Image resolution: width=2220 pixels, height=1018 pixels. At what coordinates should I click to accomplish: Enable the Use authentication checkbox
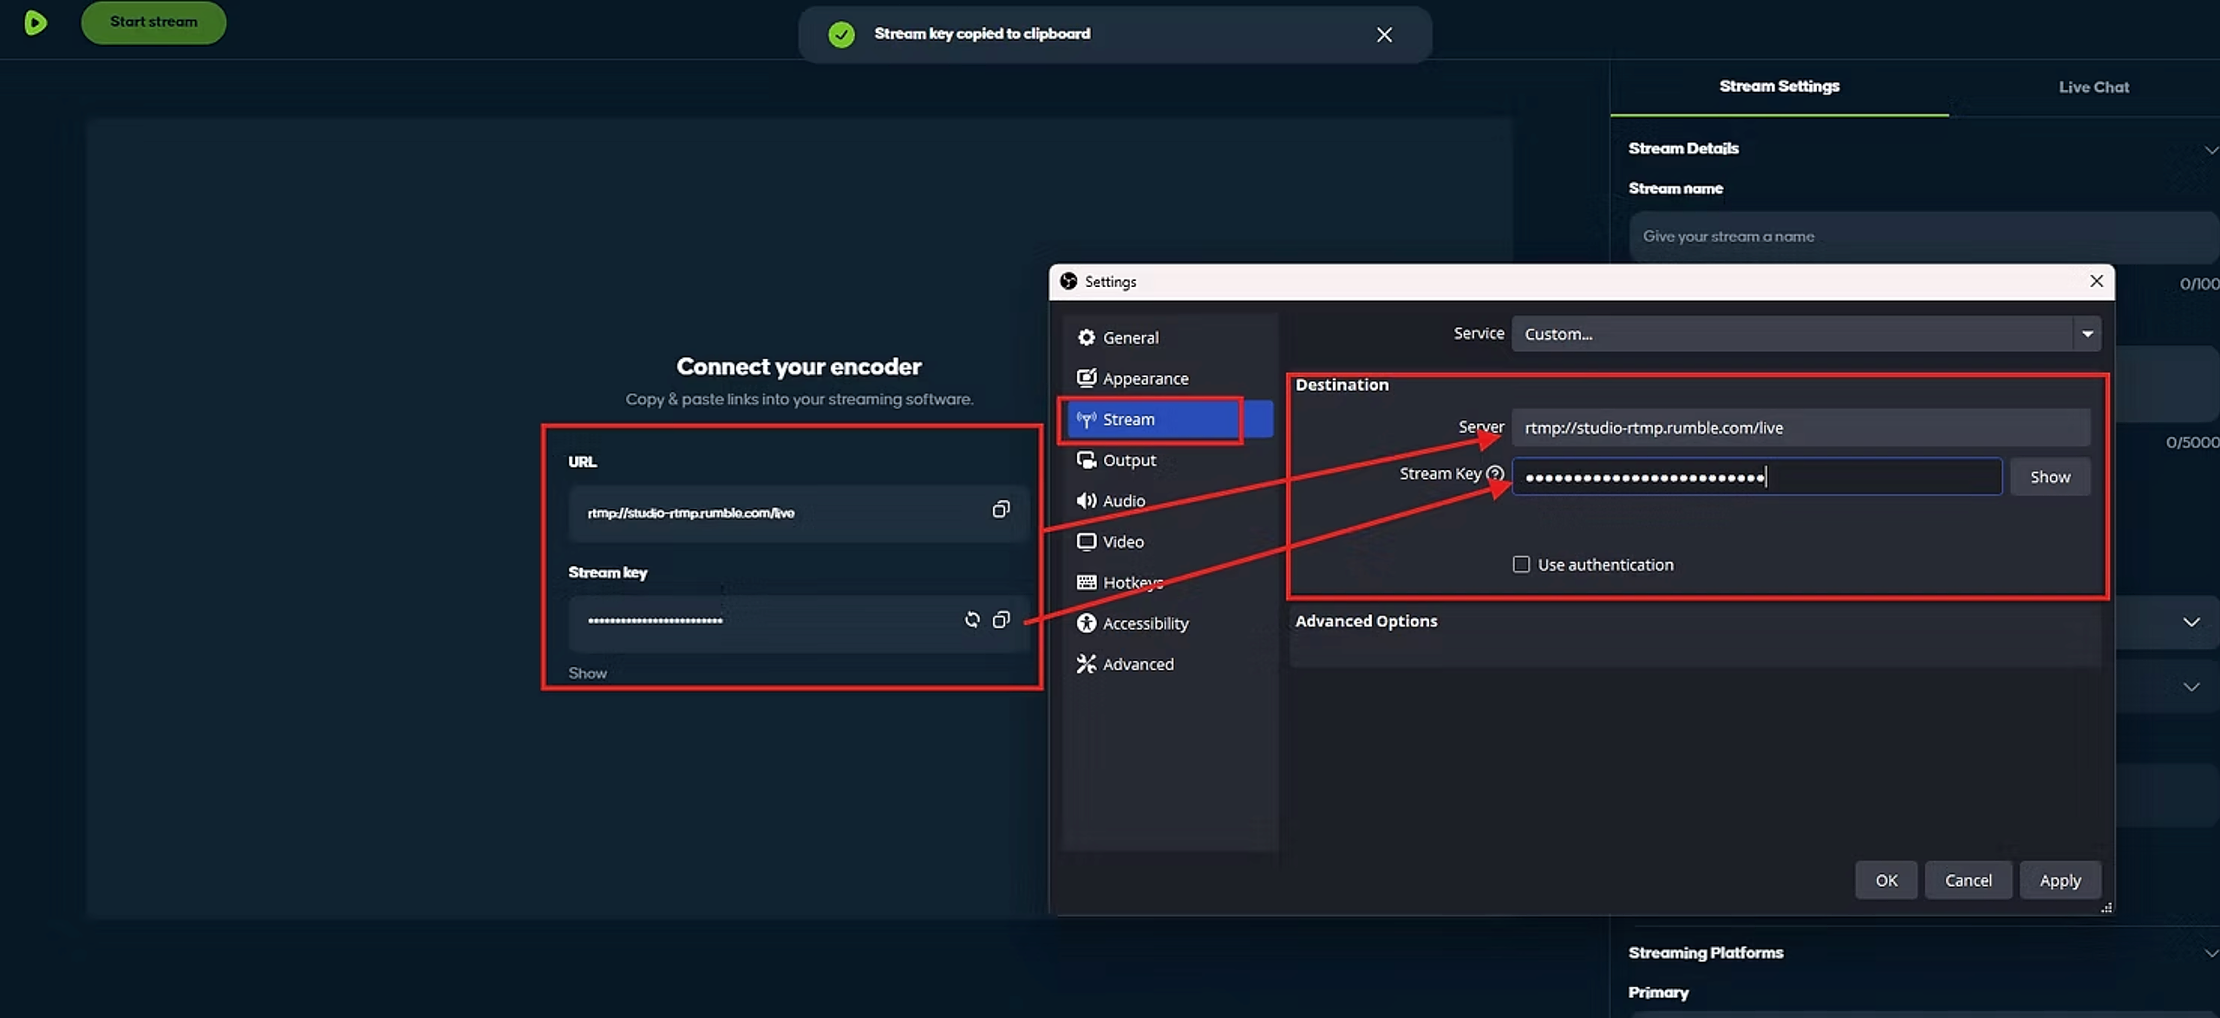(1521, 564)
